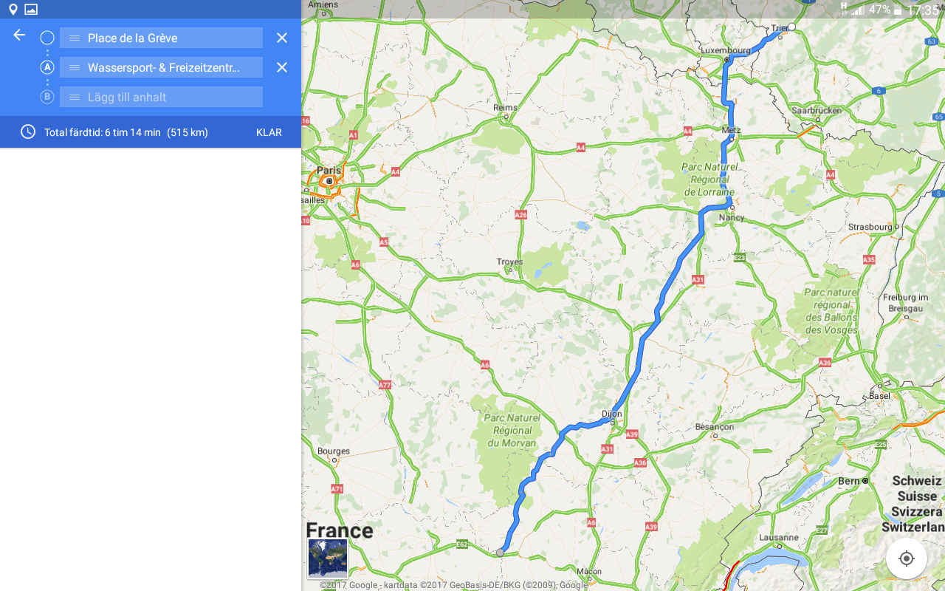This screenshot has height=591, width=945.
Task: Edit the Place de la Grève starting point field
Action: point(161,38)
